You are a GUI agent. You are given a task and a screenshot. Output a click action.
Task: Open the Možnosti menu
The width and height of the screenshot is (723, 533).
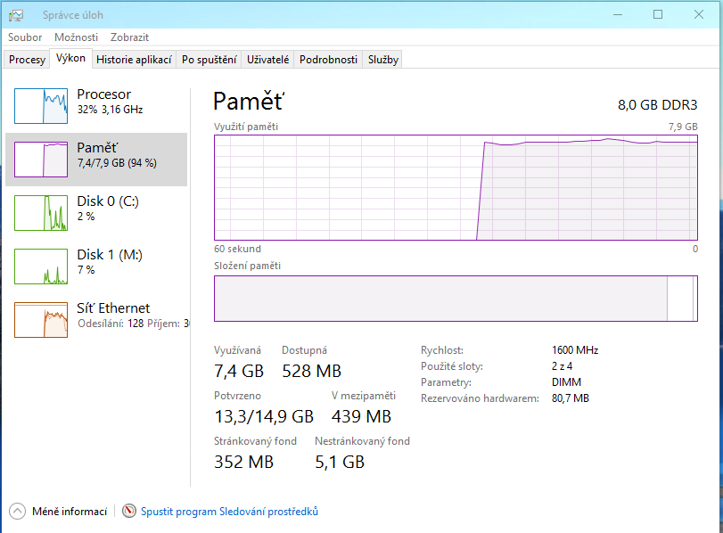pos(76,37)
